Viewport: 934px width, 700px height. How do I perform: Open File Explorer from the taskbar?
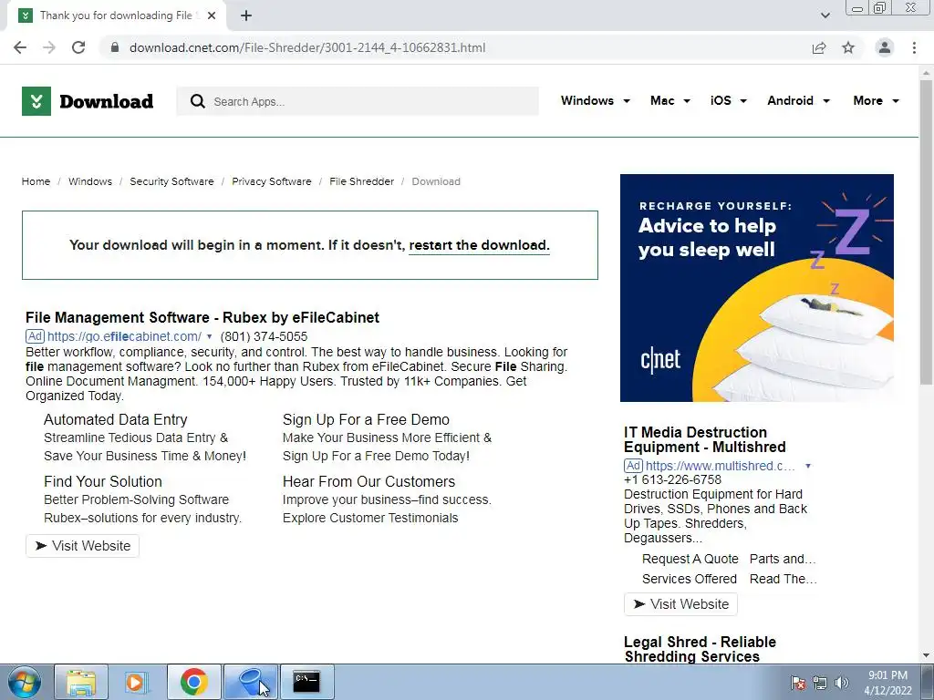coord(81,682)
